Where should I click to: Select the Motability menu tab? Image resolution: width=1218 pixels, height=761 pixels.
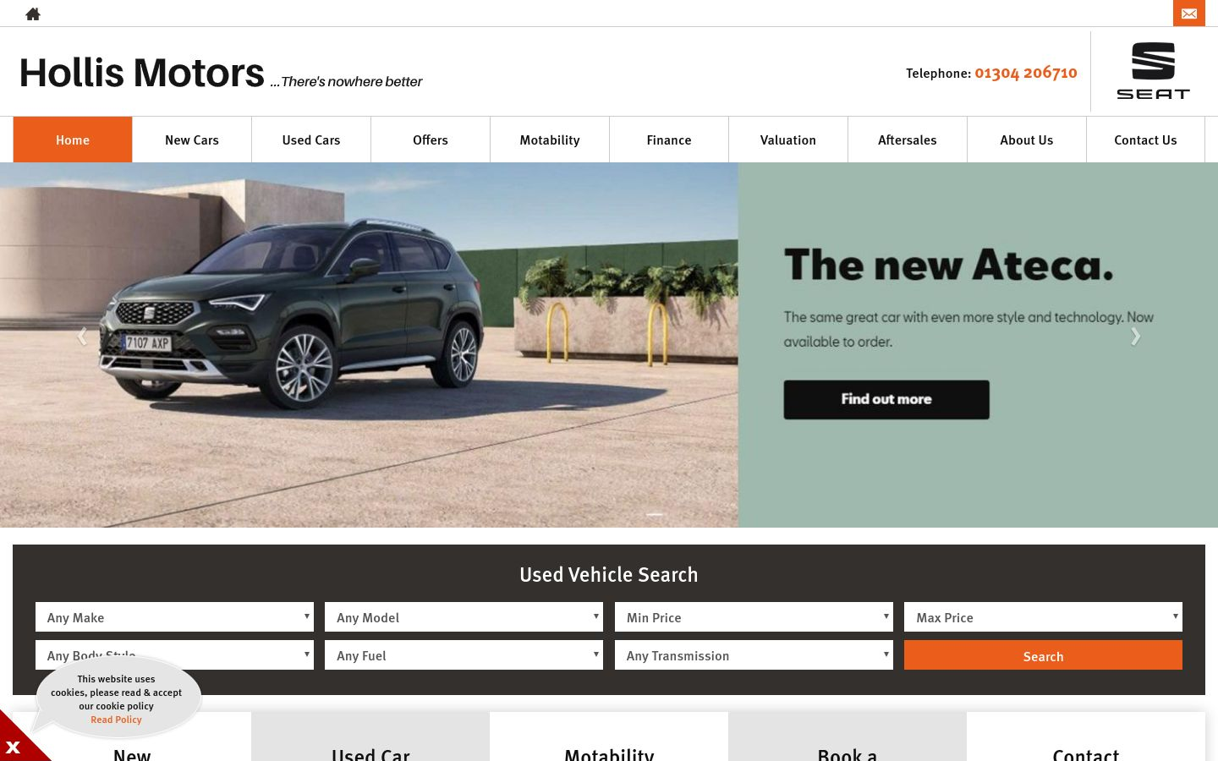pyautogui.click(x=550, y=140)
